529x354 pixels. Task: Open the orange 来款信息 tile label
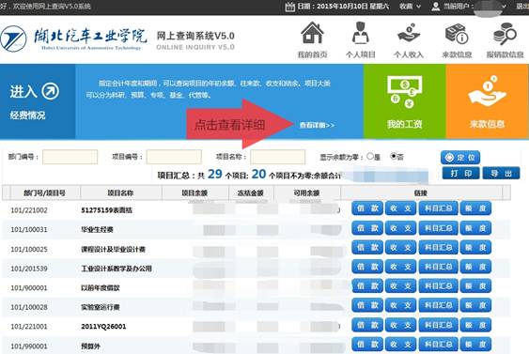click(487, 124)
